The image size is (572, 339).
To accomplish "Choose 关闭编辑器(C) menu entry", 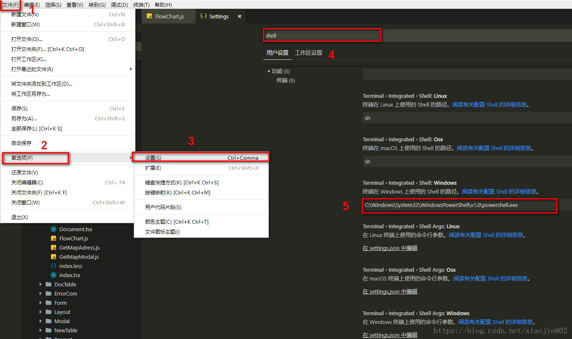I will click(68, 183).
